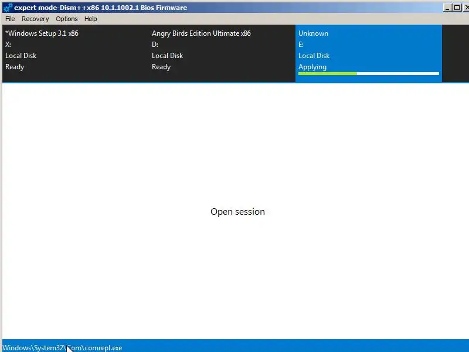Select the Windows Setup 3.1 x86 image tile

click(76, 53)
